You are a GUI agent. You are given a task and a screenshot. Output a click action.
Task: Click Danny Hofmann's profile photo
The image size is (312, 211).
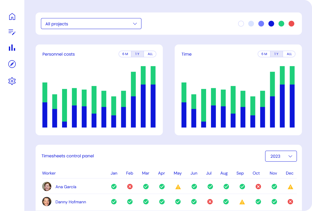(x=47, y=202)
